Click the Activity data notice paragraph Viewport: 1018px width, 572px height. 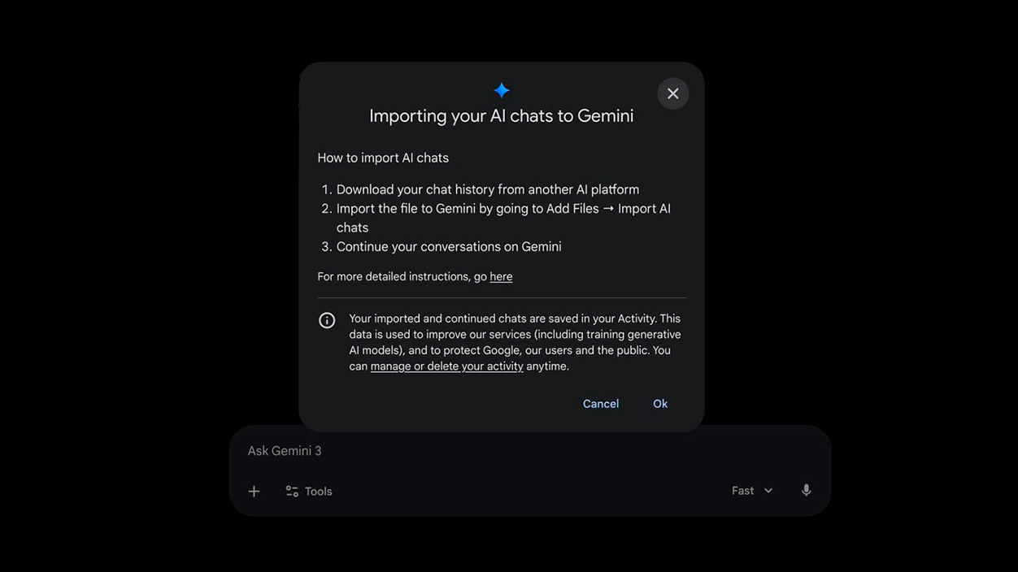[x=515, y=342]
